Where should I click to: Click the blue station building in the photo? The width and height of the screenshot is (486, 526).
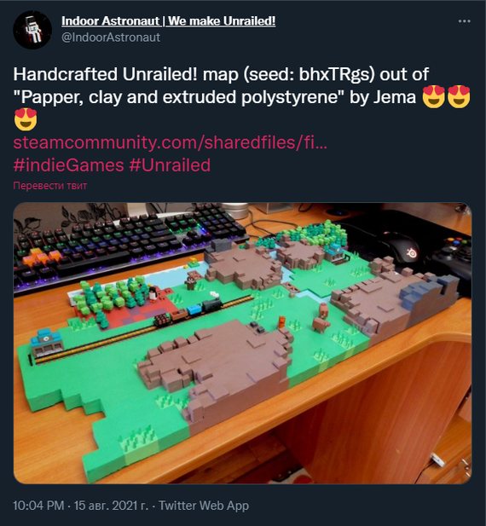[46, 343]
